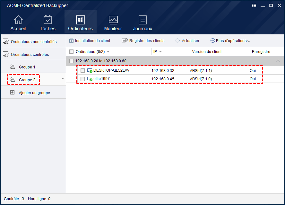Screen dimensions: 285x205
Task: Click the house icon above Accueil
Action: [18, 20]
